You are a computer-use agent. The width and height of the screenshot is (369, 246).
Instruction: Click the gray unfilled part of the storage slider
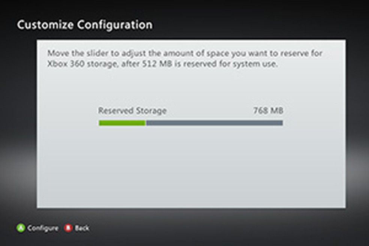click(214, 123)
